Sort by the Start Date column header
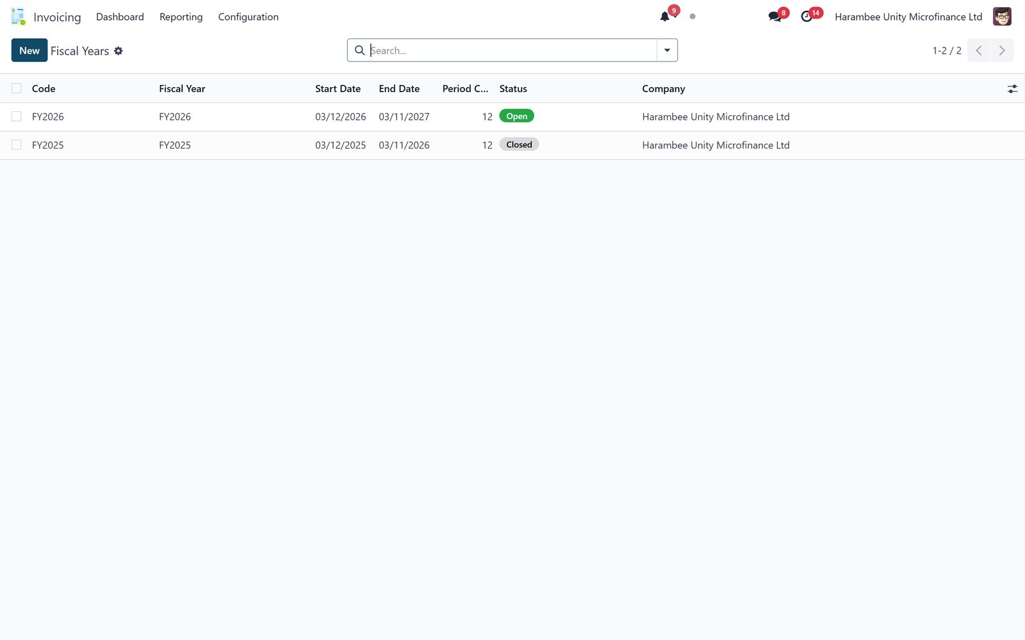Viewport: 1025px width, 640px height. tap(338, 88)
